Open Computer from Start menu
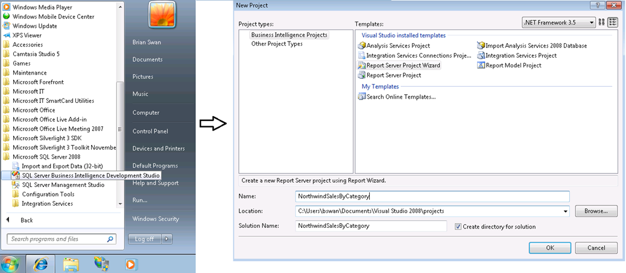 [x=146, y=112]
